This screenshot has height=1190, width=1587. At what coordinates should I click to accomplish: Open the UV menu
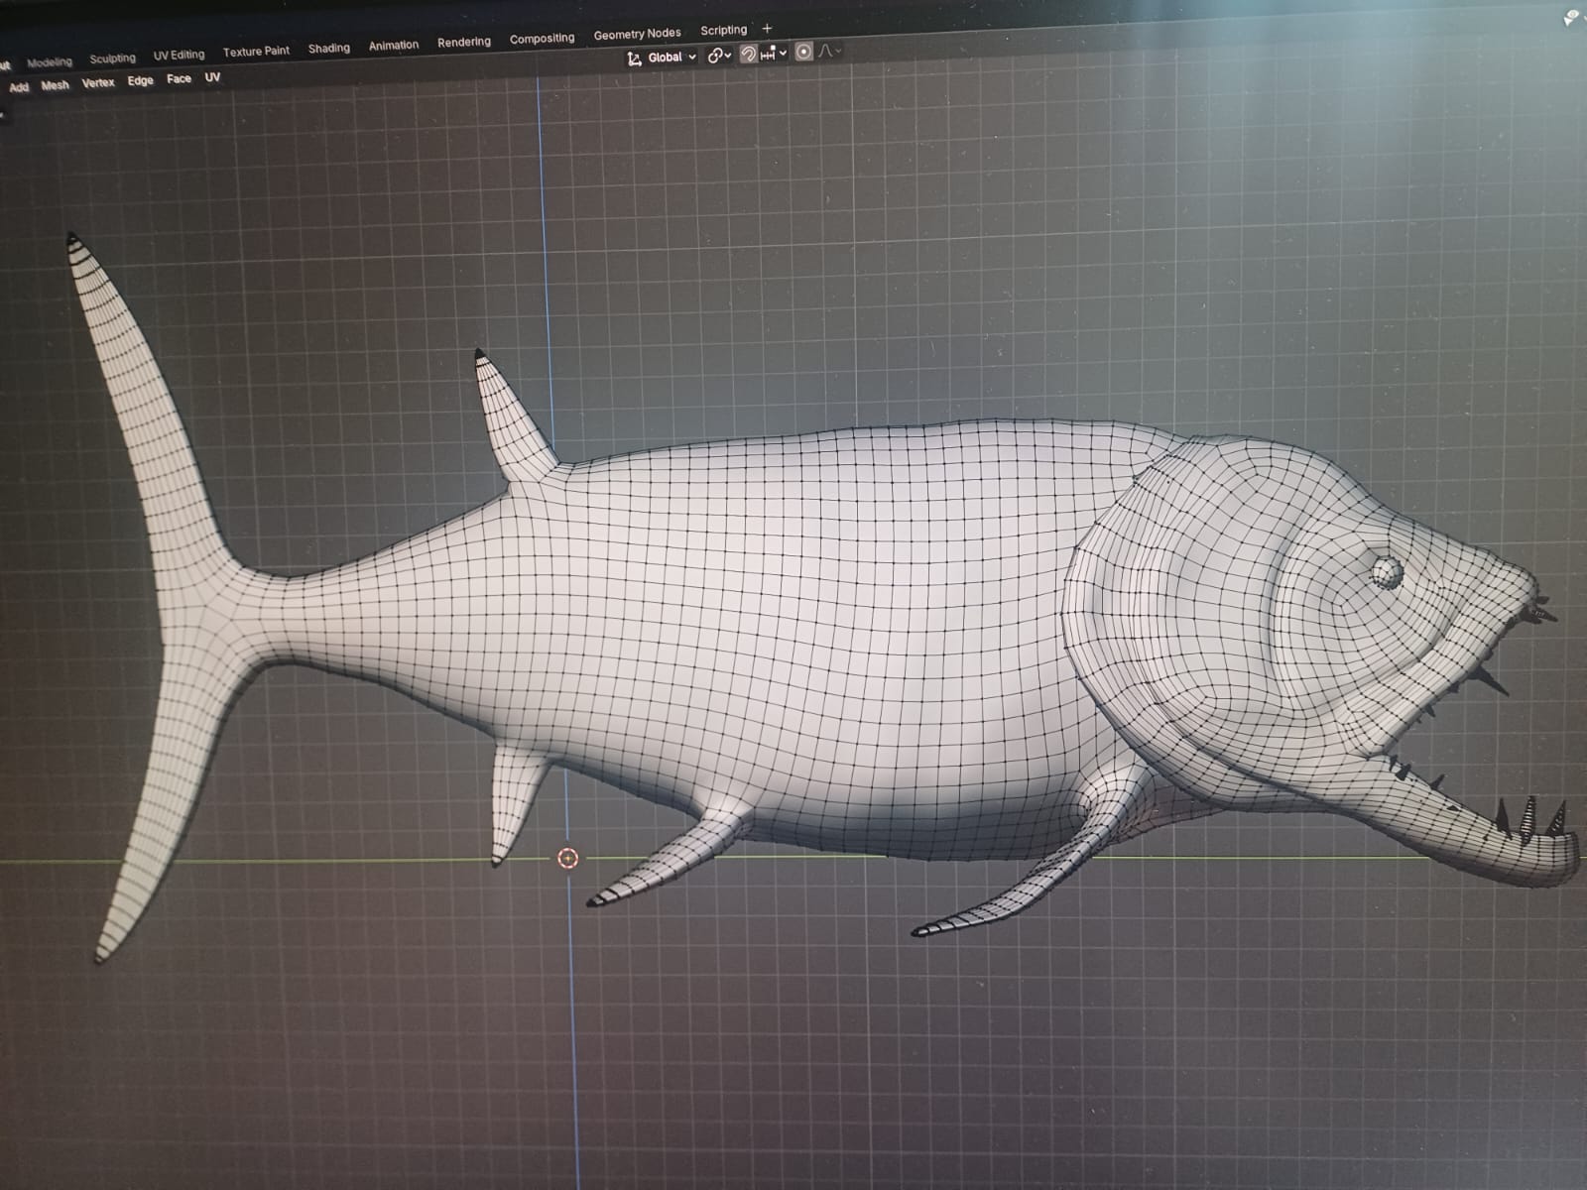coord(212,76)
